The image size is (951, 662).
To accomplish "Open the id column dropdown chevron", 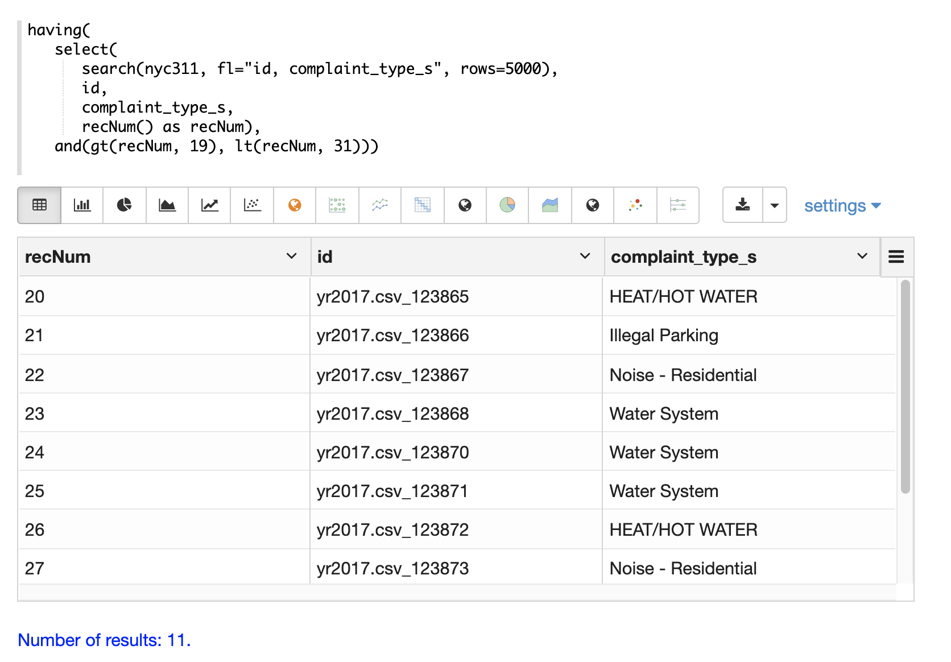I will [x=585, y=256].
